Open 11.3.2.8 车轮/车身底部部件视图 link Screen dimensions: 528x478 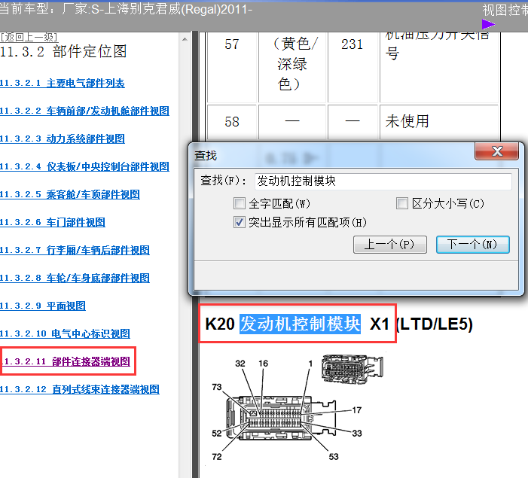75,278
